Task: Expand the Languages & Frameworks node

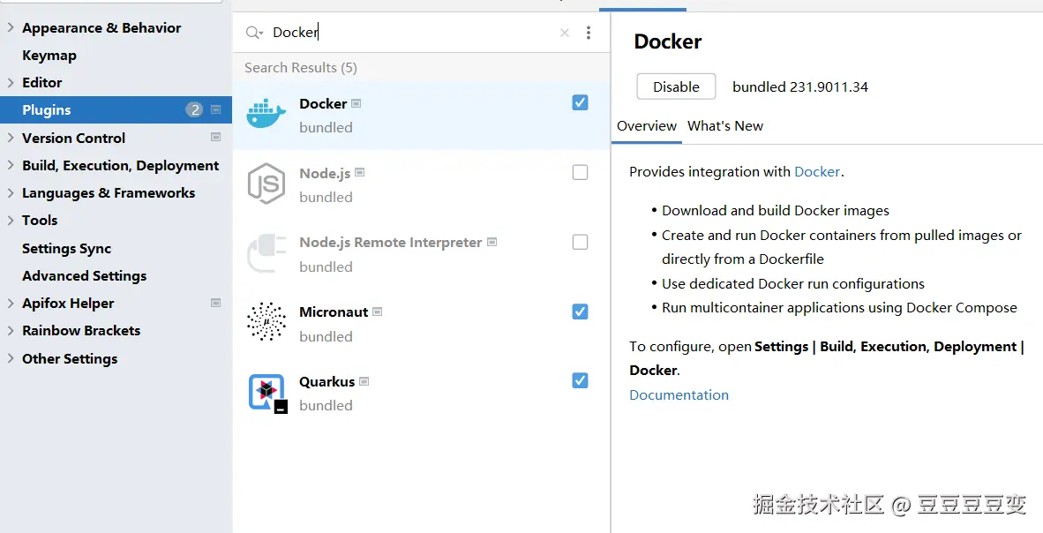Action: coord(11,193)
